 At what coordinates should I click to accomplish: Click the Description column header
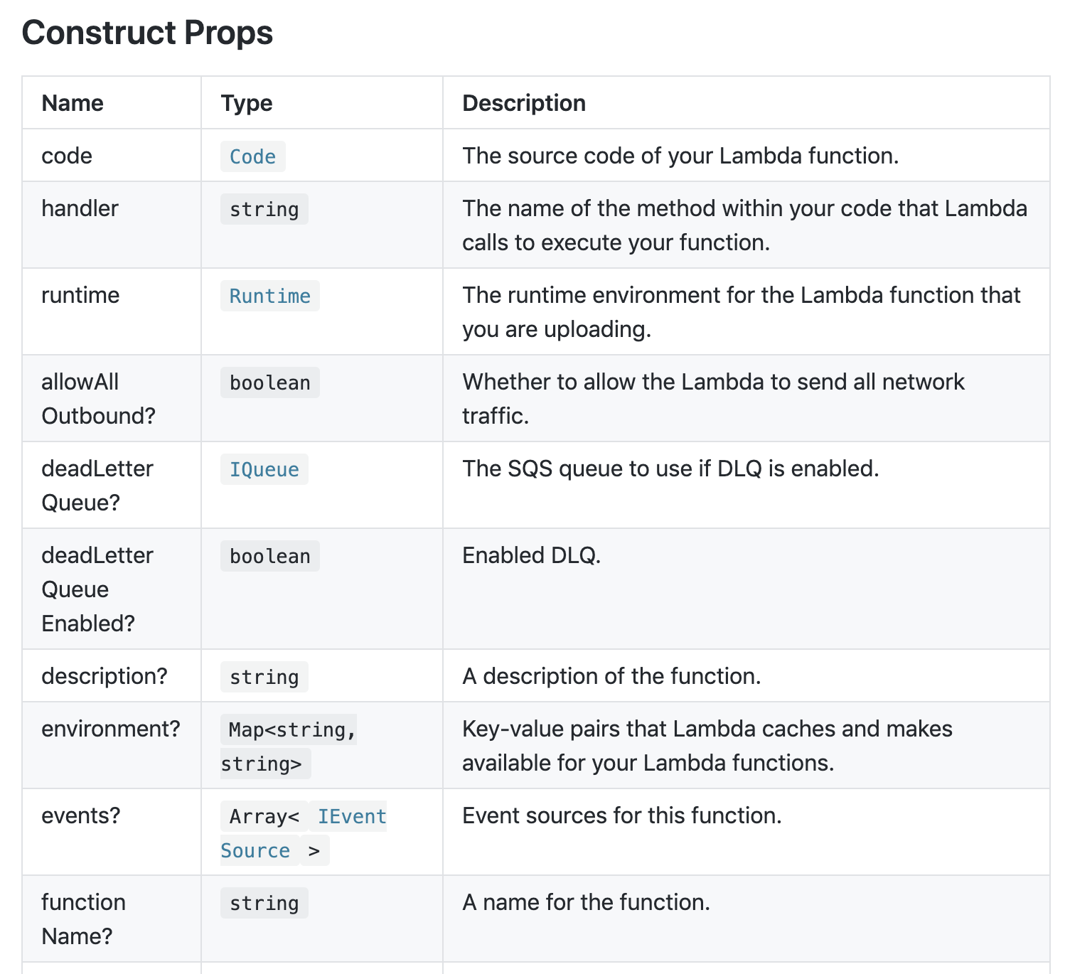pyautogui.click(x=524, y=103)
